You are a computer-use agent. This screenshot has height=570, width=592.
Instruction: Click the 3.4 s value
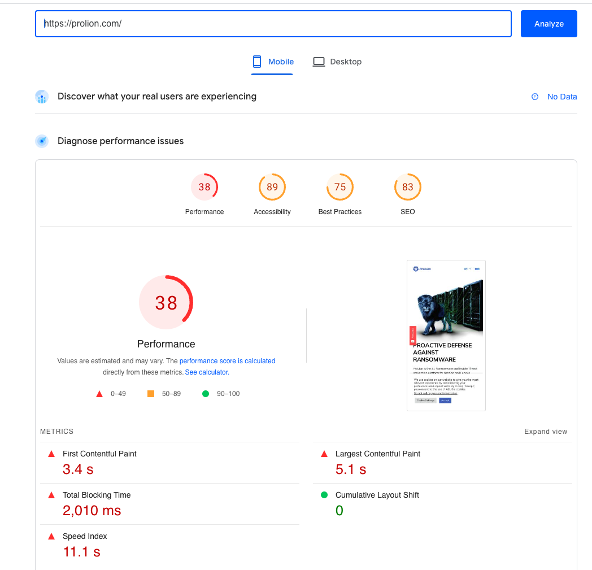(x=78, y=469)
